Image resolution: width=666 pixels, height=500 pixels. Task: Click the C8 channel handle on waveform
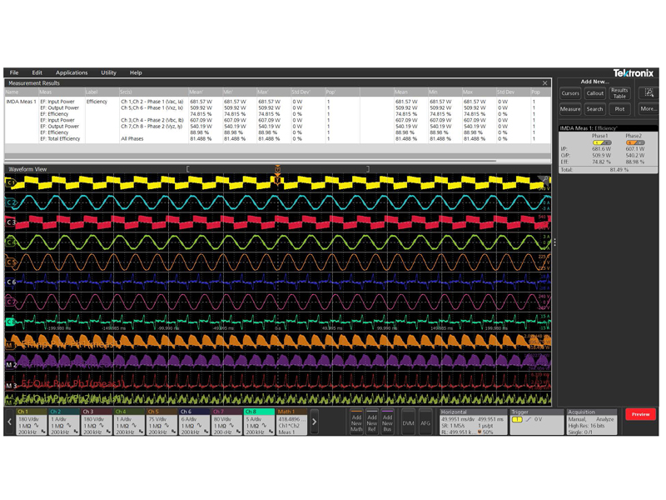[x=11, y=322]
